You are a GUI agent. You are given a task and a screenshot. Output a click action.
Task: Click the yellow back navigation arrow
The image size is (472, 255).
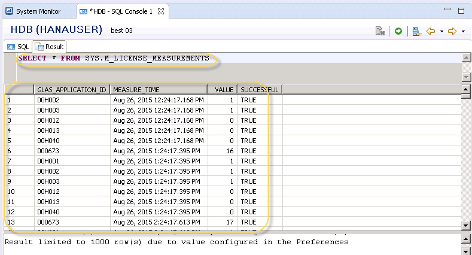(x=430, y=31)
